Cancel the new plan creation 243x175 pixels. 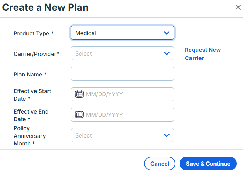pyautogui.click(x=160, y=164)
